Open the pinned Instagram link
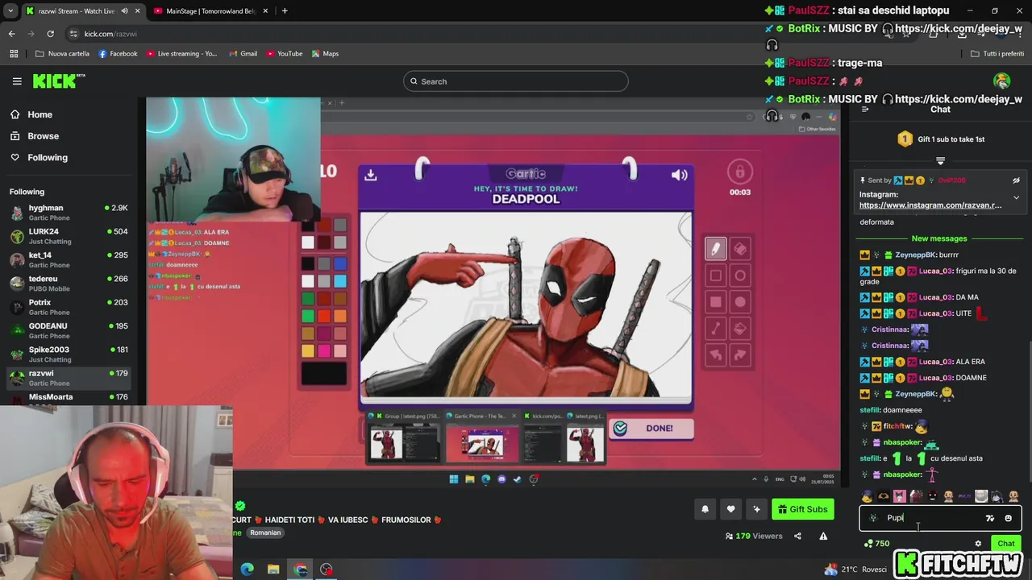 (930, 205)
